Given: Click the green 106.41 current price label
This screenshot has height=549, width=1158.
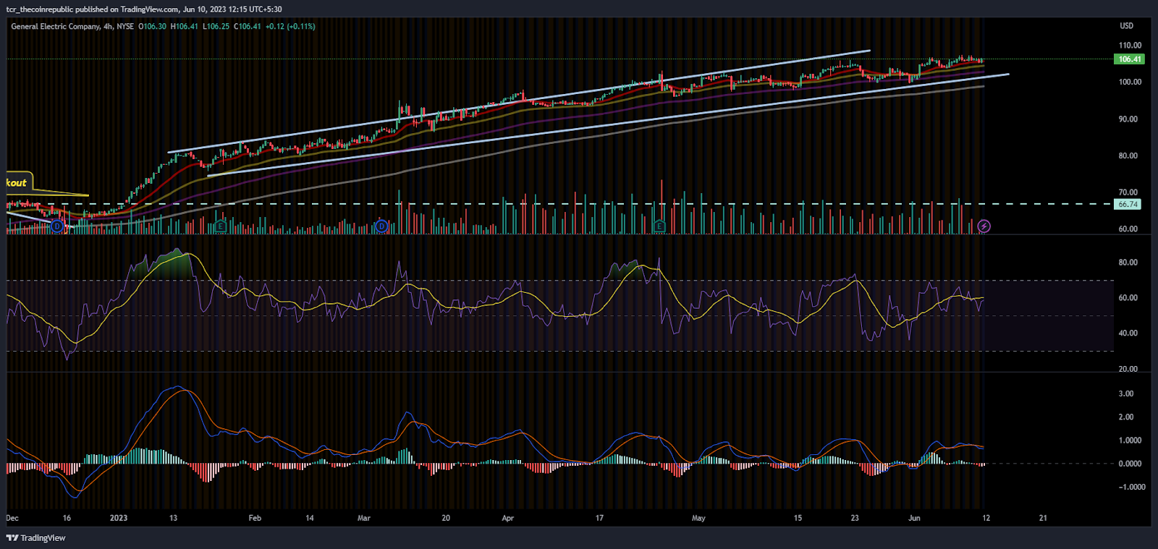Looking at the screenshot, I should pos(1129,59).
